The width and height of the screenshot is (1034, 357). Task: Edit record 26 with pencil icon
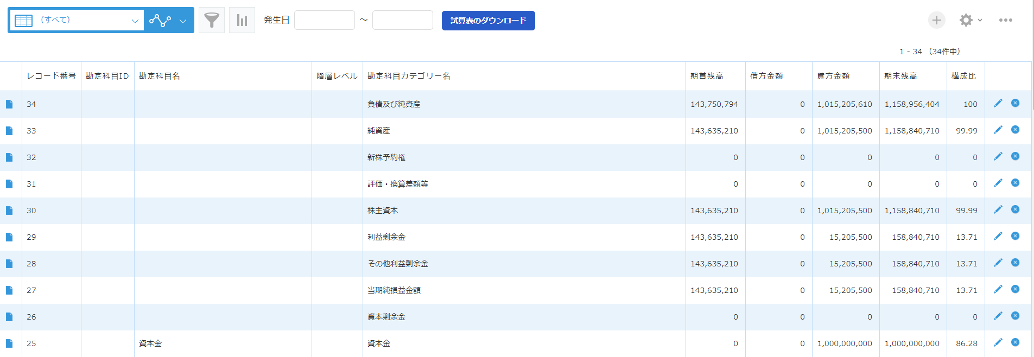[x=998, y=316]
